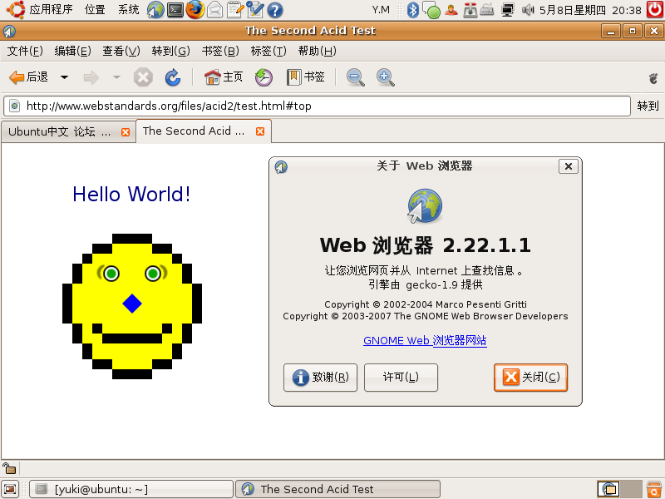
Task: Open the notepad with pencil launcher
Action: [x=235, y=10]
